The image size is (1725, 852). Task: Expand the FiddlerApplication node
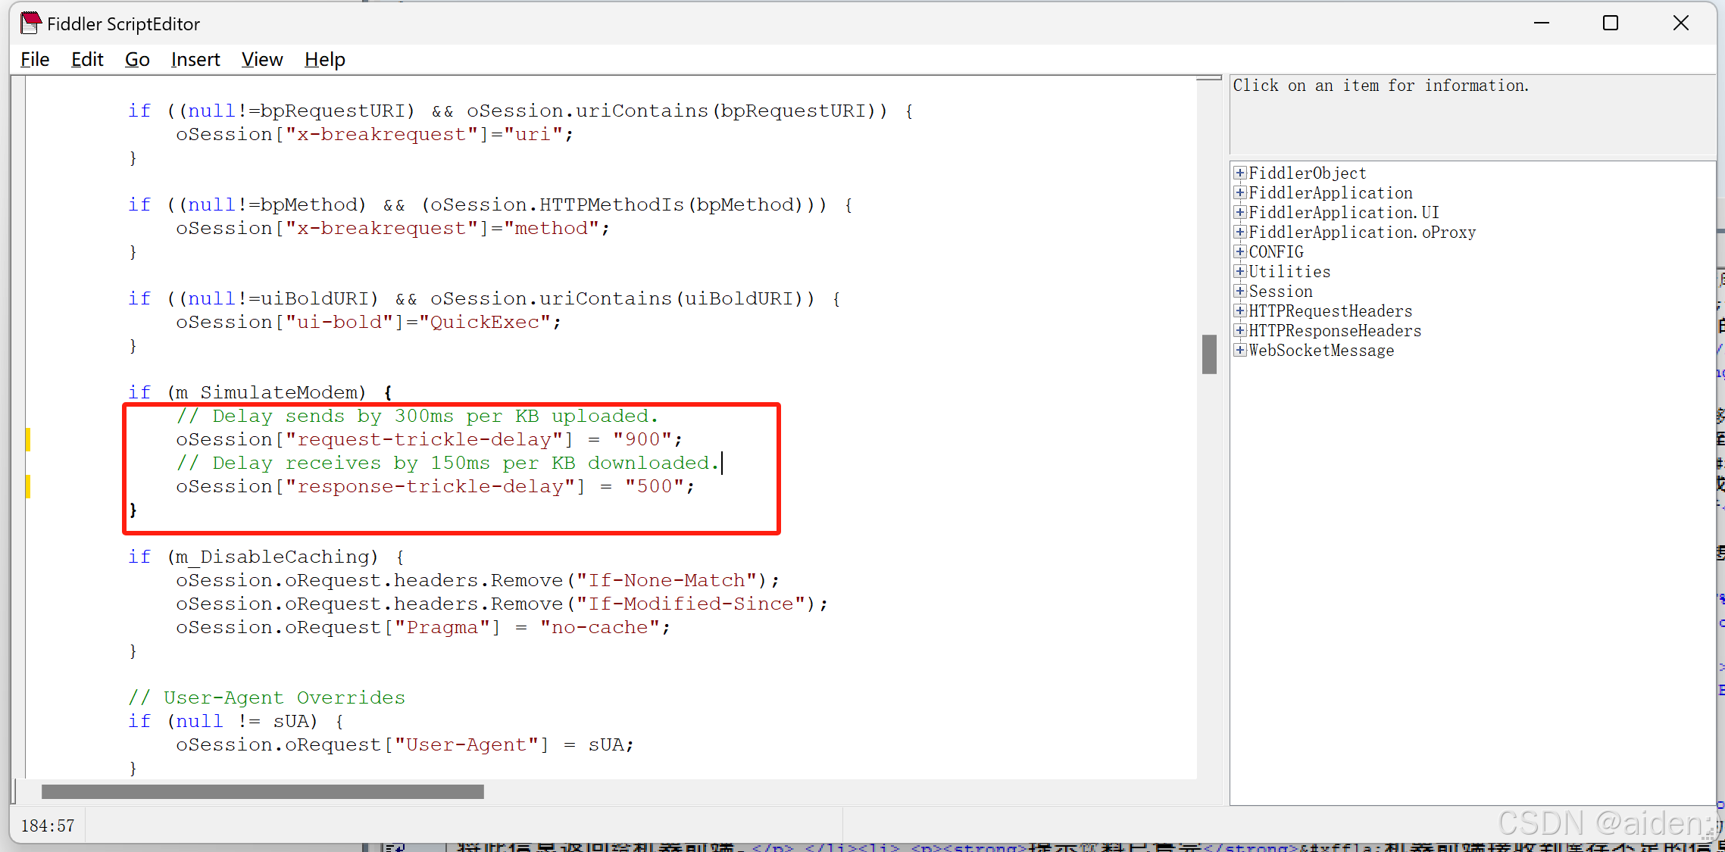1239,193
